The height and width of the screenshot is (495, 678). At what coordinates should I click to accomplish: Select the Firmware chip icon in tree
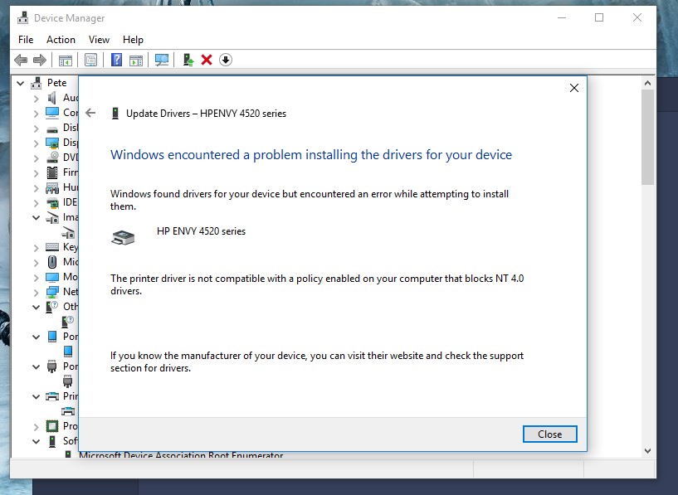pyautogui.click(x=52, y=172)
